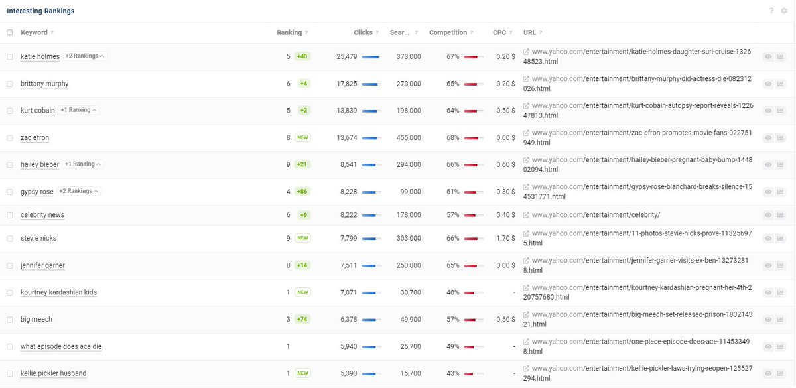Check the zac efron row checkbox
Image resolution: width=796 pixels, height=388 pixels.
10,138
